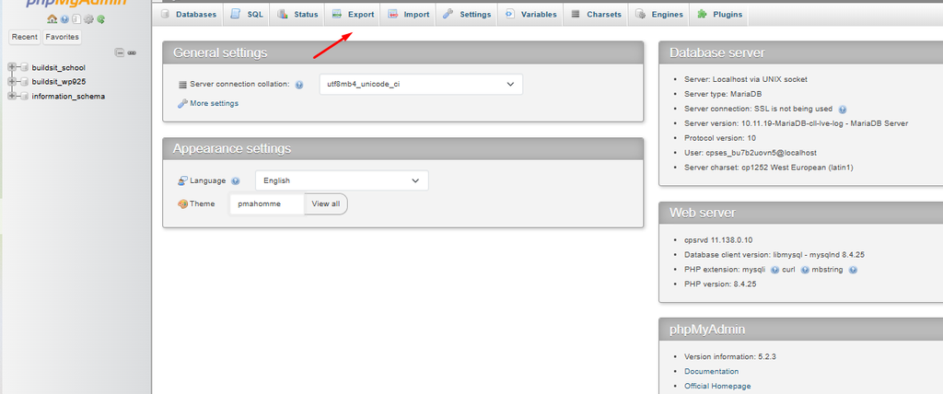Open the Variables tab
This screenshot has height=394, width=943.
click(530, 15)
